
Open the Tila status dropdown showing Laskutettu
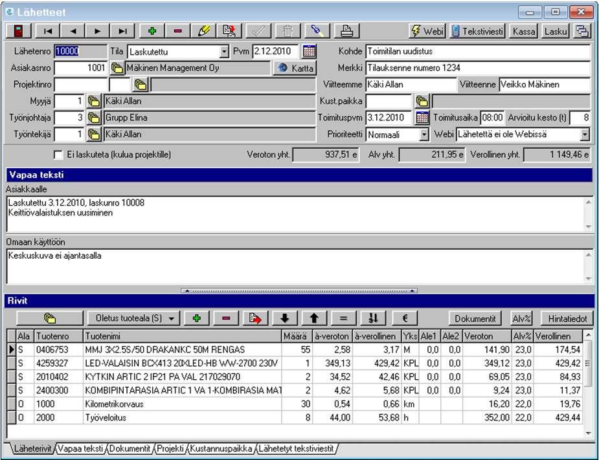(x=224, y=52)
